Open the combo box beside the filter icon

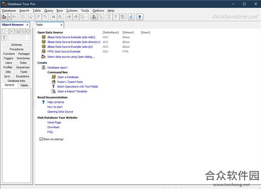pos(20,38)
